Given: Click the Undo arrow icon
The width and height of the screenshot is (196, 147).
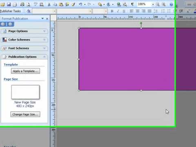Looking at the screenshot, I should (81, 4).
